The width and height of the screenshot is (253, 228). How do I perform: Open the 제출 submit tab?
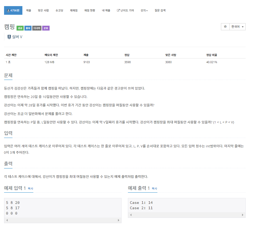(28, 10)
